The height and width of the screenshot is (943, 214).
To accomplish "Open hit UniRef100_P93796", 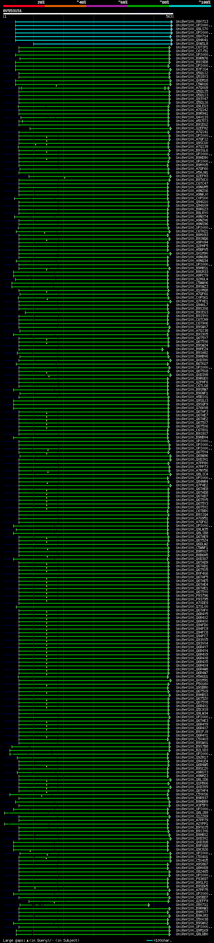I will (x=192, y=595).
